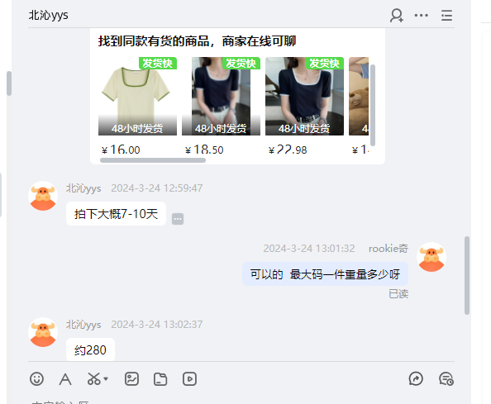Click the add contact icon in header
This screenshot has height=404, width=491.
tap(397, 16)
